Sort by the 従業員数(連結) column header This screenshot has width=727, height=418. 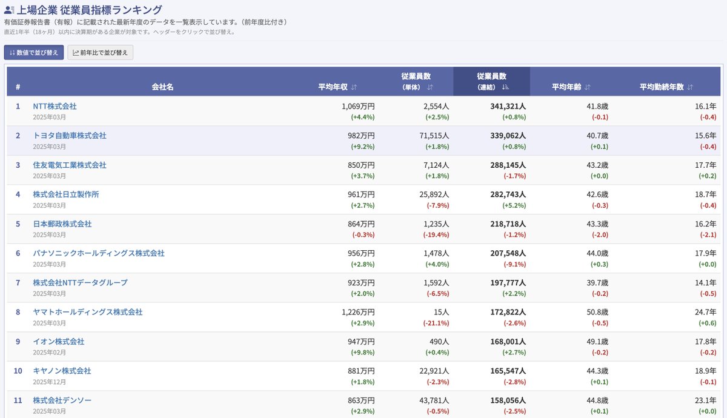point(492,81)
